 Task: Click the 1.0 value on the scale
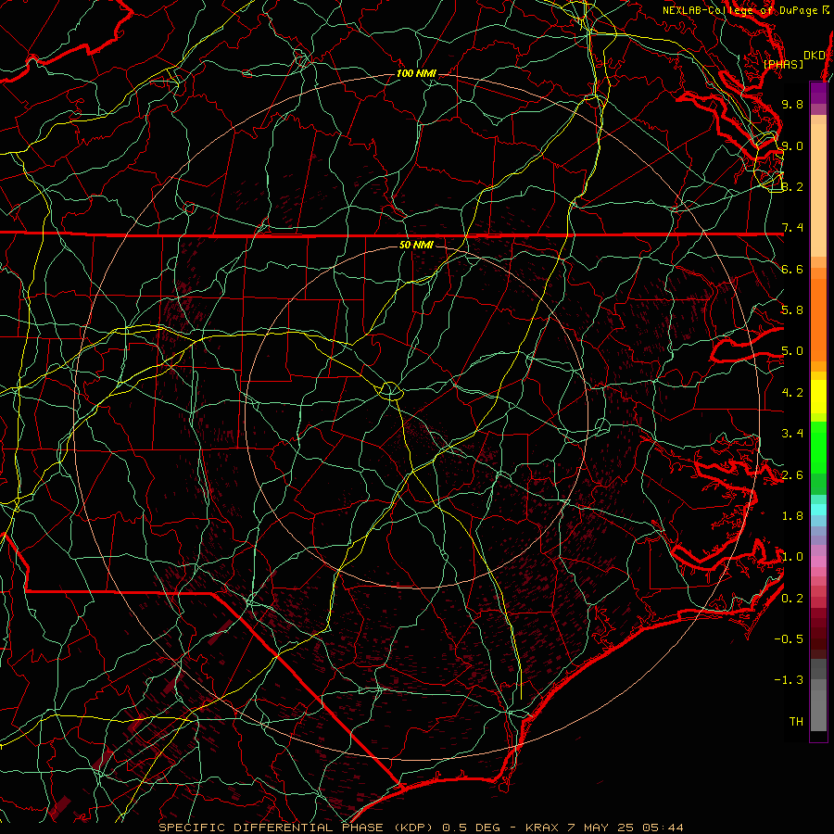tap(792, 557)
